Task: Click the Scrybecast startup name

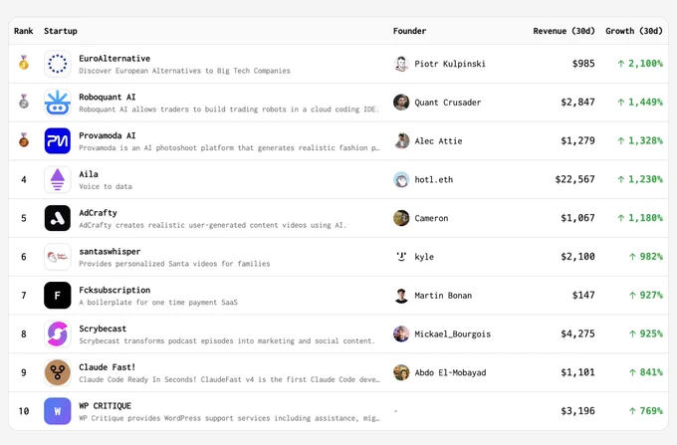Action: click(103, 329)
